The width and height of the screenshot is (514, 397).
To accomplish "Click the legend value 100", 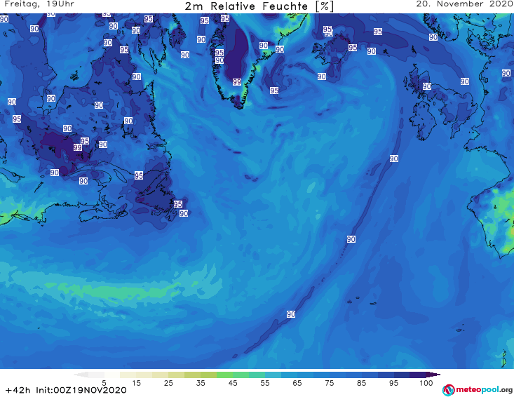I will point(426,382).
